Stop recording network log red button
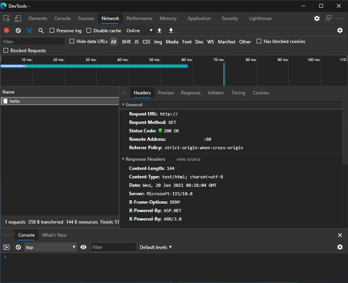The width and height of the screenshot is (348, 283). (x=6, y=30)
